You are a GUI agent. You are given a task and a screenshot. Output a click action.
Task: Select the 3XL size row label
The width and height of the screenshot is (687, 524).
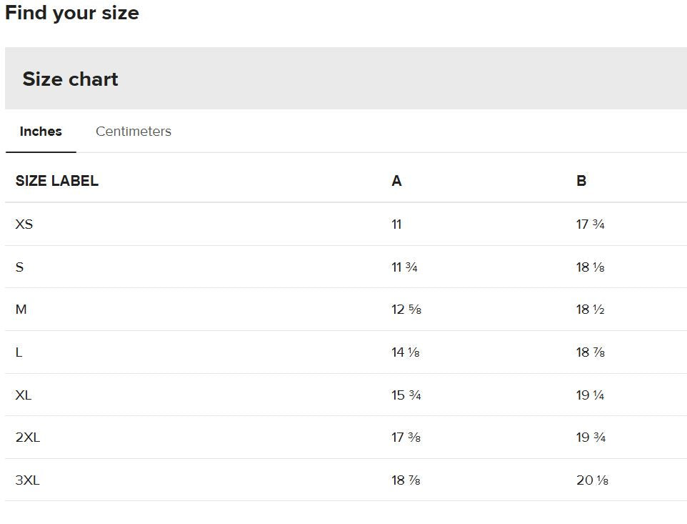(x=28, y=480)
